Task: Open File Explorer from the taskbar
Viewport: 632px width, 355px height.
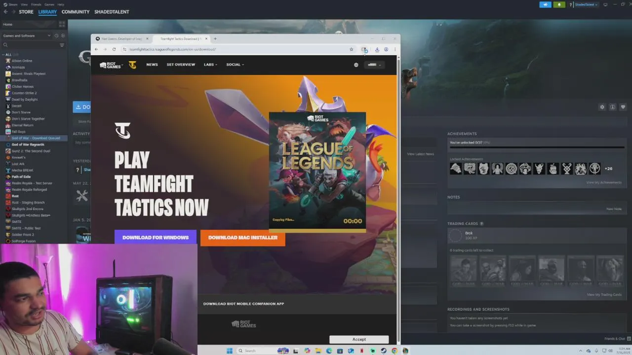Action: (x=318, y=351)
